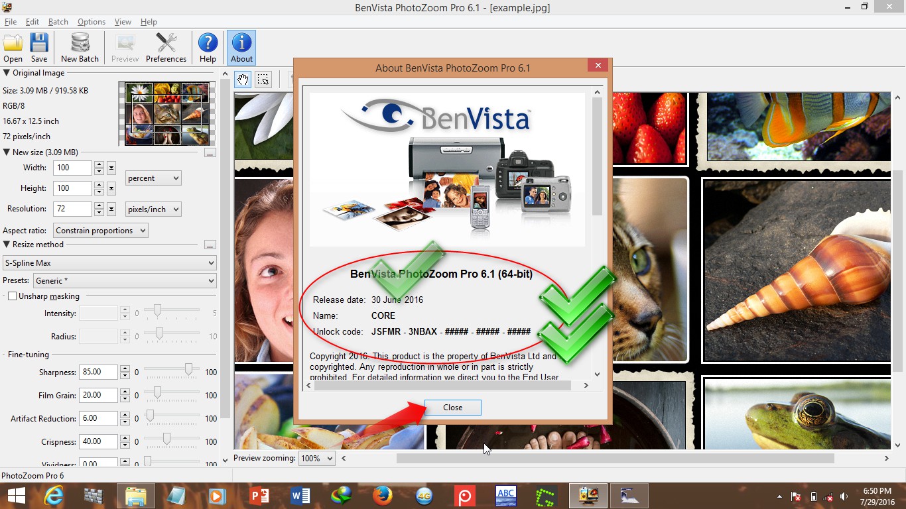Launch Internet Explorer from taskbar
The width and height of the screenshot is (906, 509).
click(x=53, y=495)
